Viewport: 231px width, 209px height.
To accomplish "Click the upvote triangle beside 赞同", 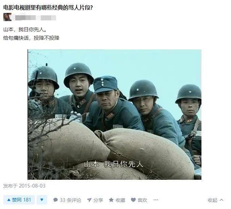I will click(9, 200).
